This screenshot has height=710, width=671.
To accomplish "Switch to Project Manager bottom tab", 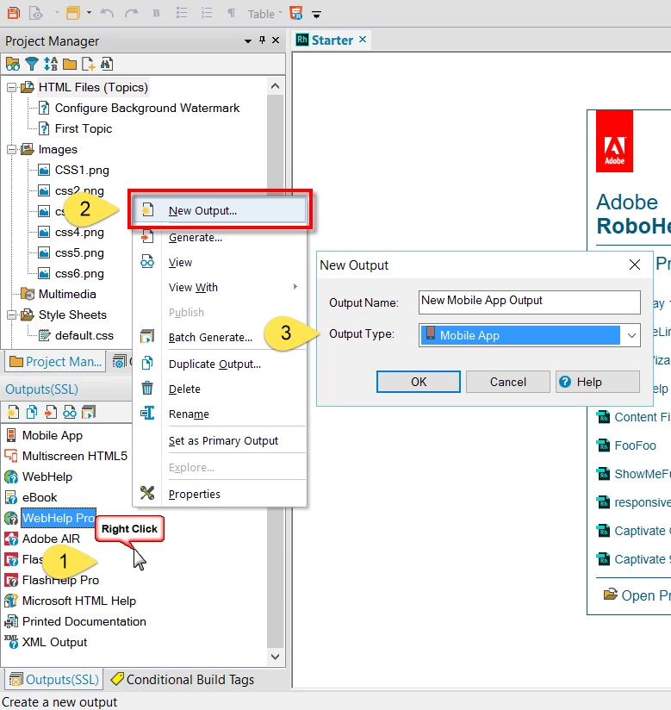I will click(55, 362).
